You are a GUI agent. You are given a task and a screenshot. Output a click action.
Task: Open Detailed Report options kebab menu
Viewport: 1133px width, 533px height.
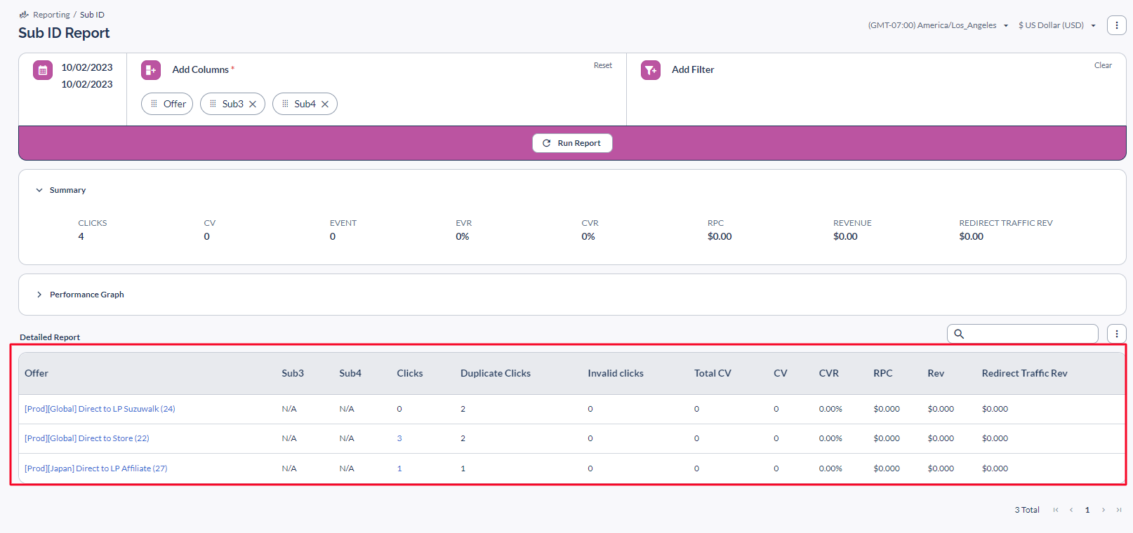tap(1116, 334)
